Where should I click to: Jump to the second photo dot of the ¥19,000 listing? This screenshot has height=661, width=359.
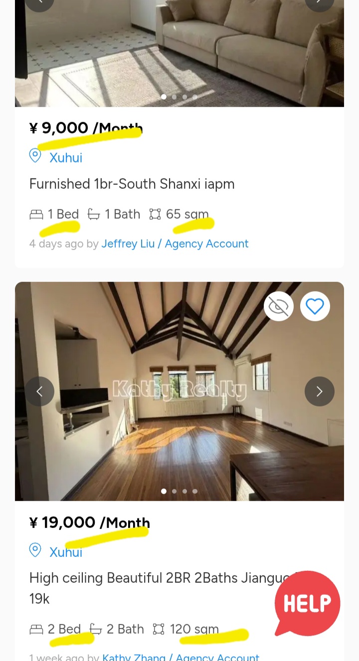click(174, 491)
